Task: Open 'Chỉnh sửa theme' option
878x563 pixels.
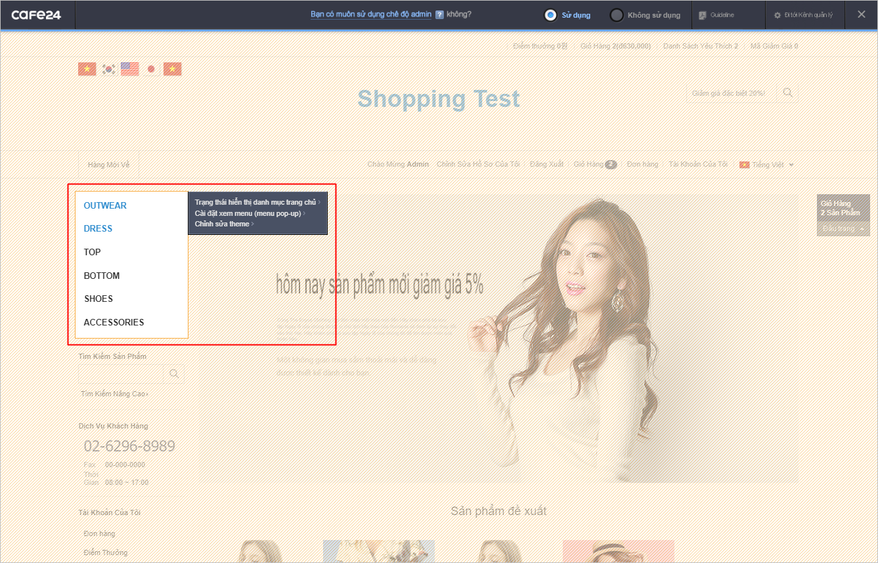Action: tap(223, 224)
